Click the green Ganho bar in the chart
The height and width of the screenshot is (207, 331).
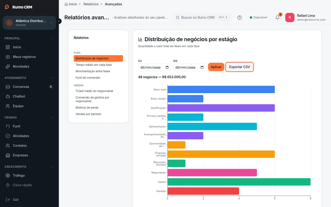[239, 182]
